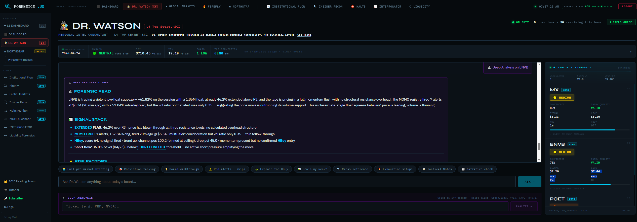The width and height of the screenshot is (637, 222).
Task: Click the Explain top HBuy prompt chip
Action: 271,169
